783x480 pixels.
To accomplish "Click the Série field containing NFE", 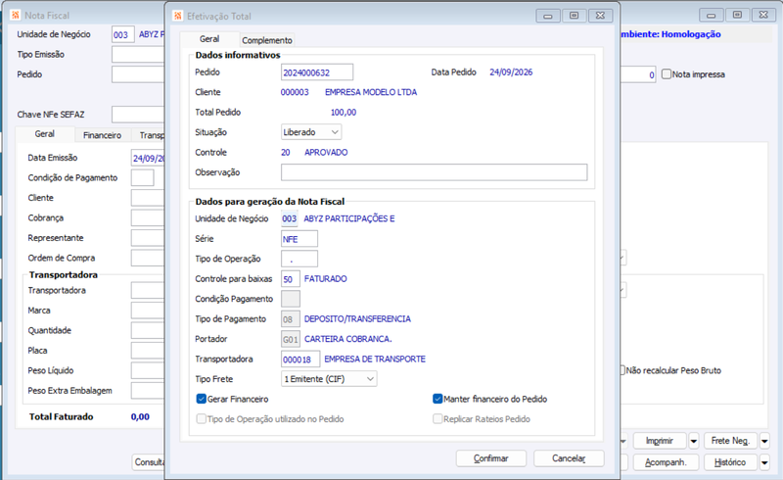I will coord(299,239).
